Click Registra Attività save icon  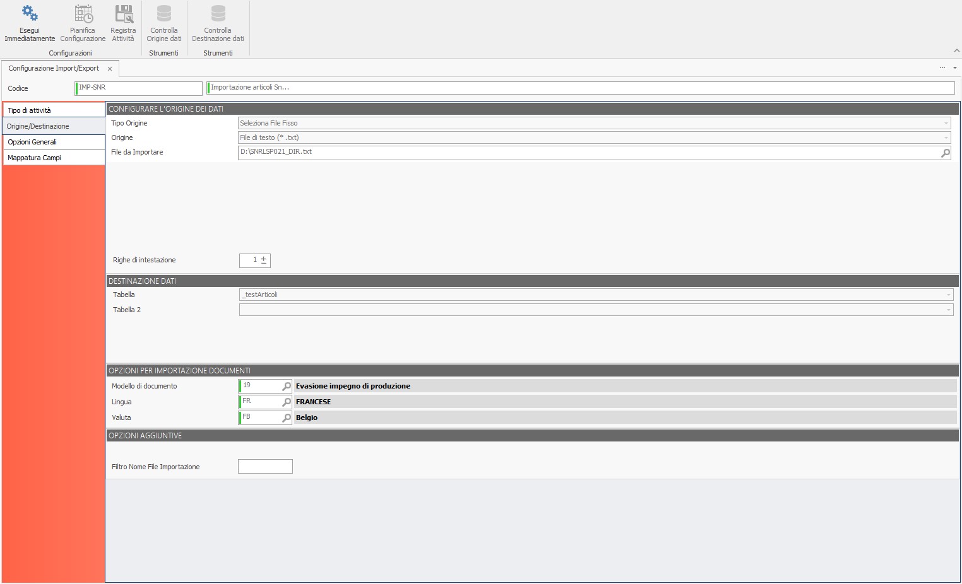(124, 13)
